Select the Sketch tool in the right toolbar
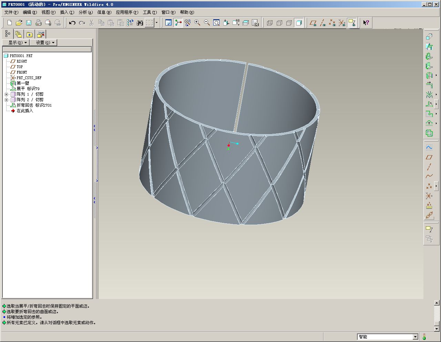 click(429, 148)
